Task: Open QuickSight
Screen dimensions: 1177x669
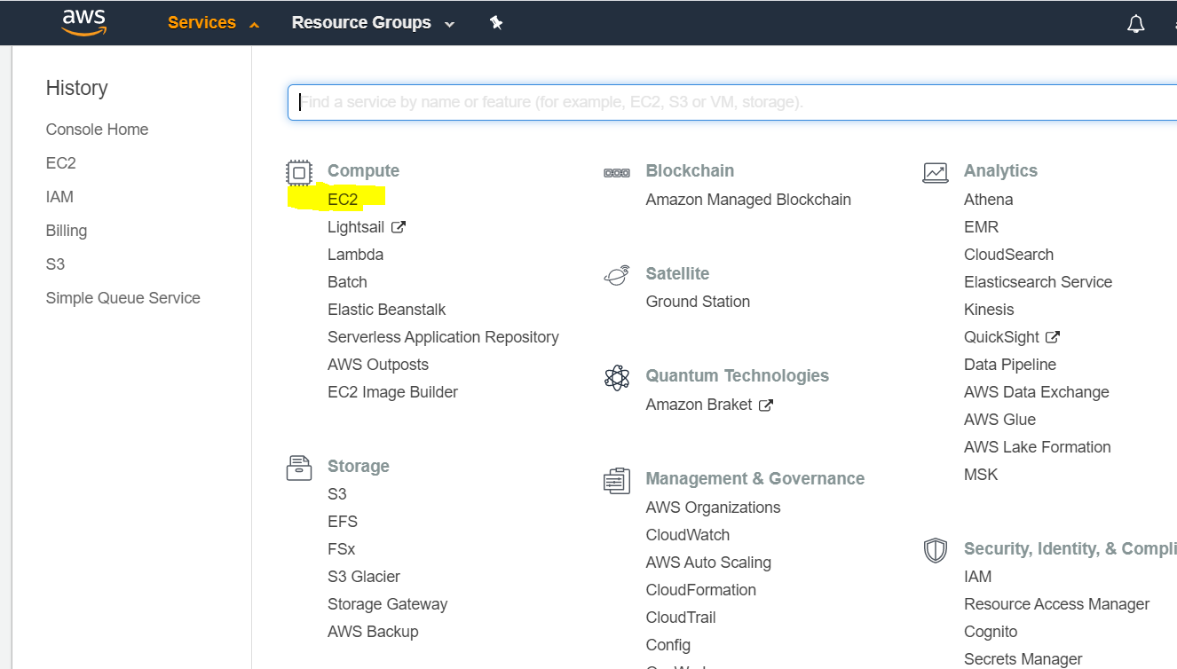Action: pyautogui.click(x=1001, y=337)
